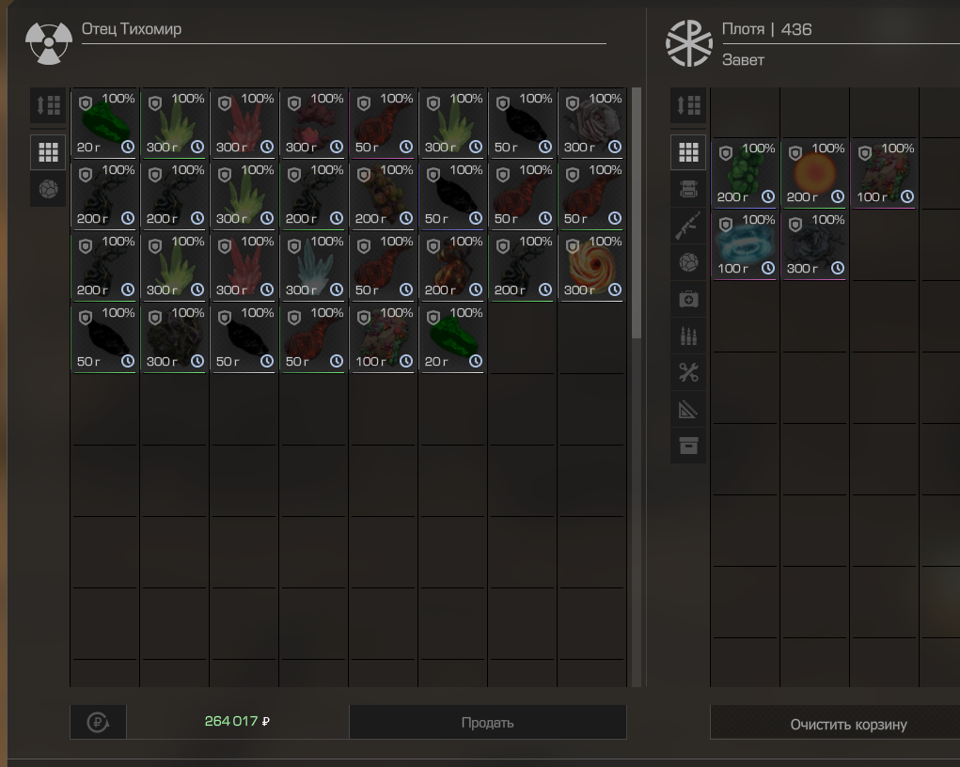Select the multicolored 100 г artifact in Плотя's inventory
Viewport: 960px width, 767px height.
coord(884,173)
